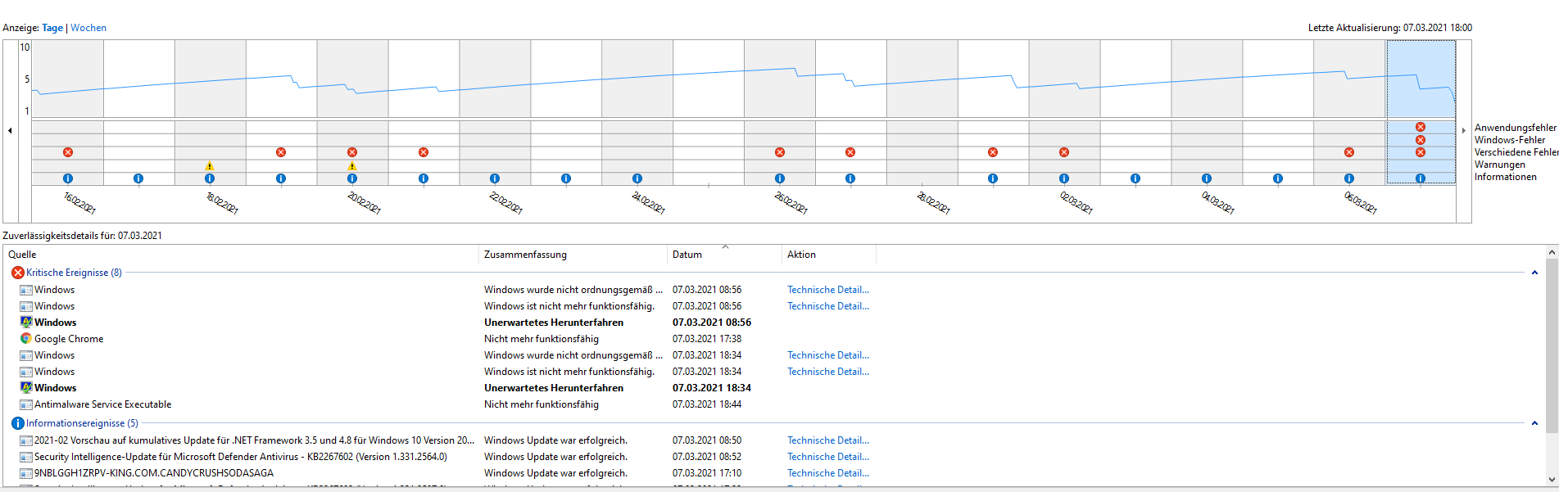Viewport: 1559px width, 492px height.
Task: Click the warning icon on 18.02.2021
Action: point(210,165)
